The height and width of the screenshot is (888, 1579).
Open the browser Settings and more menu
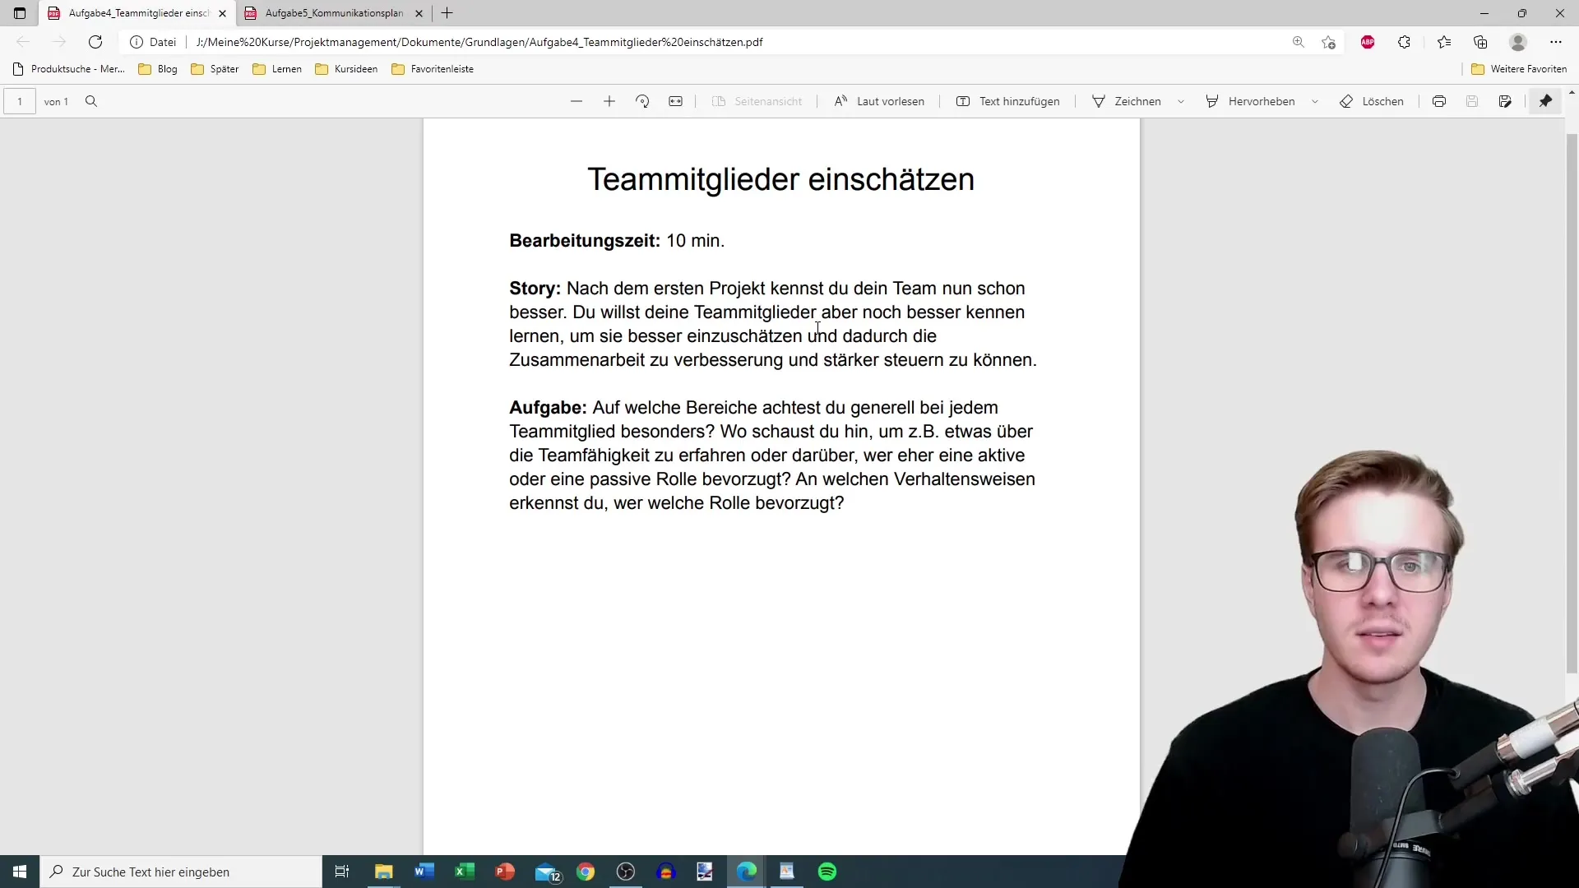[1556, 42]
